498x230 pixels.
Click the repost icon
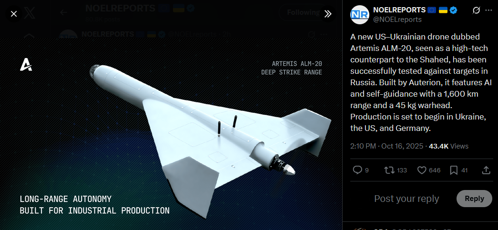[x=389, y=170]
